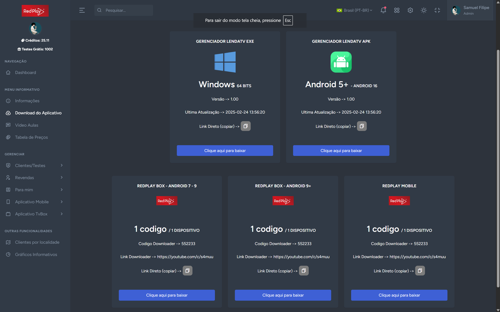Click the search magnifier icon
This screenshot has height=312, width=500.
(99, 10)
